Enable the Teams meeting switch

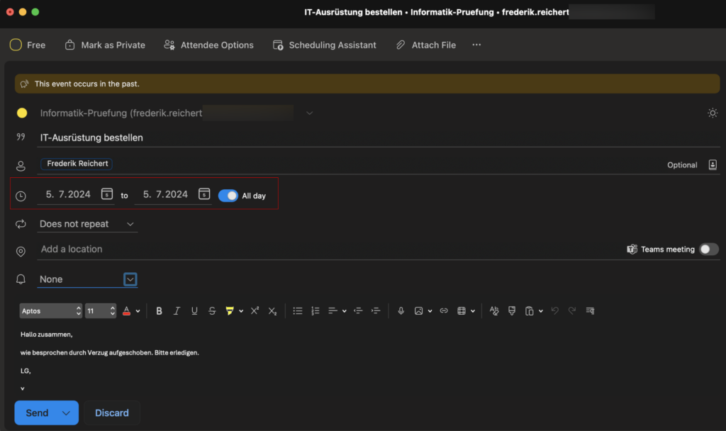[708, 250]
